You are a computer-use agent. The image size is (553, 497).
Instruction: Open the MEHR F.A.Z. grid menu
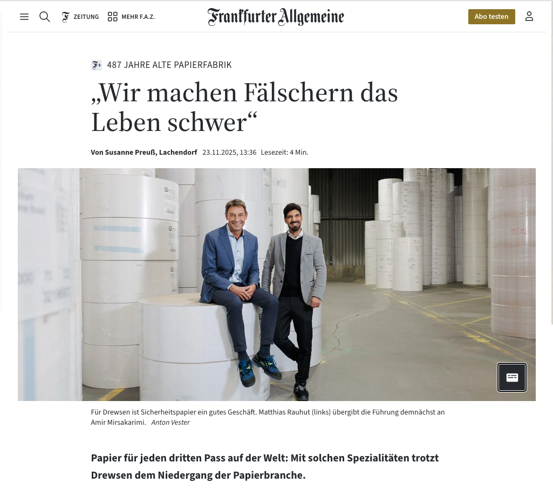click(131, 17)
